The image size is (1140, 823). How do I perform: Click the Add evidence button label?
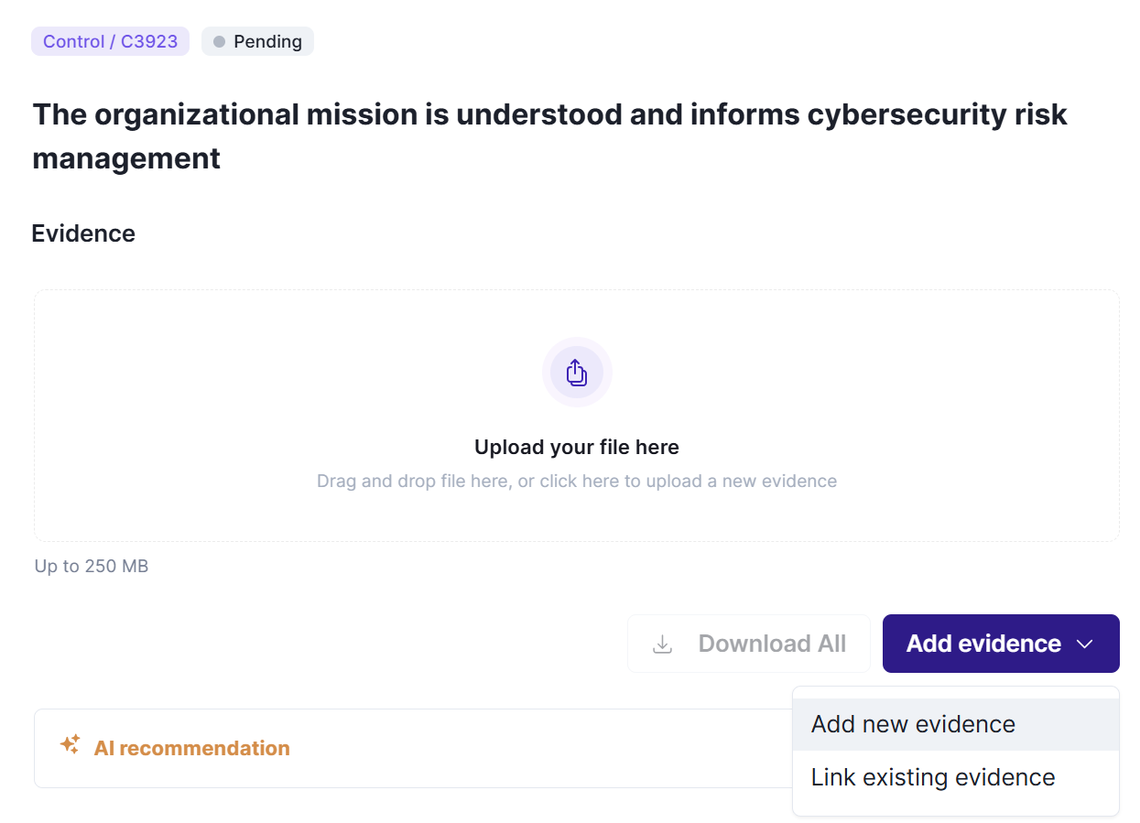983,644
